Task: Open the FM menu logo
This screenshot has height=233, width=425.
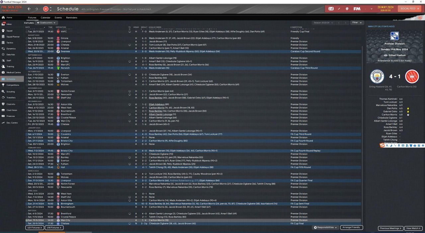Action: [x=357, y=9]
